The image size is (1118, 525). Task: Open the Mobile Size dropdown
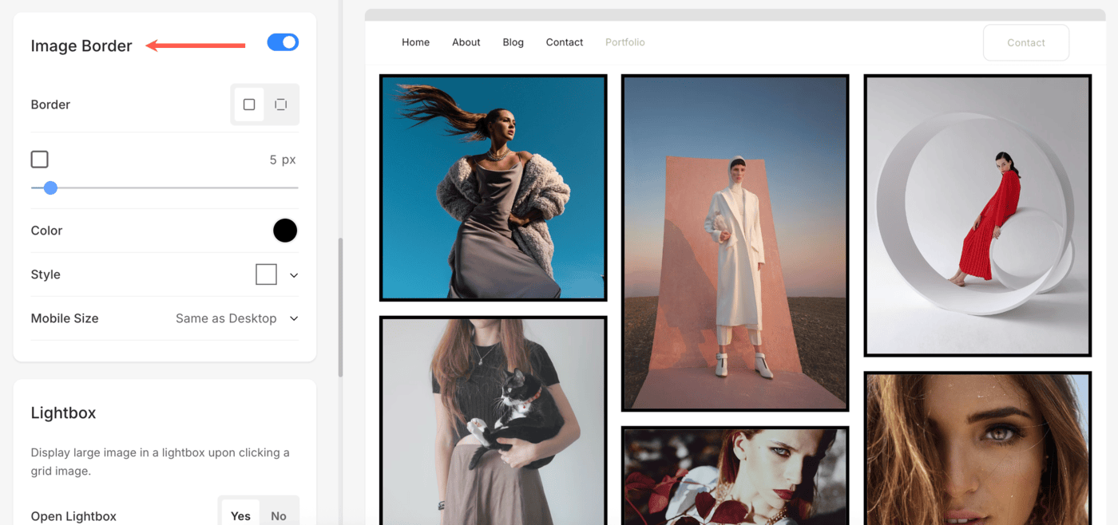(x=237, y=318)
